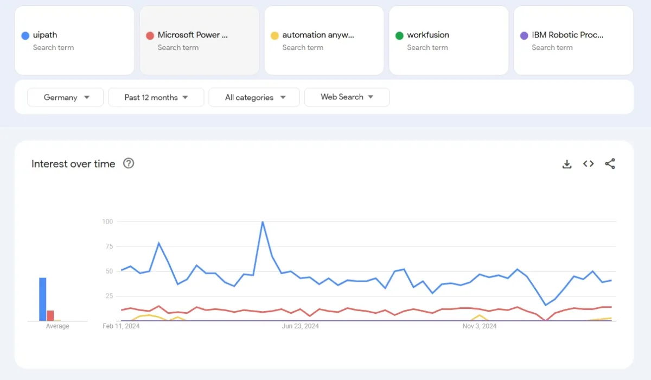Open the Web Search type dropdown
The height and width of the screenshot is (380, 651).
click(347, 97)
